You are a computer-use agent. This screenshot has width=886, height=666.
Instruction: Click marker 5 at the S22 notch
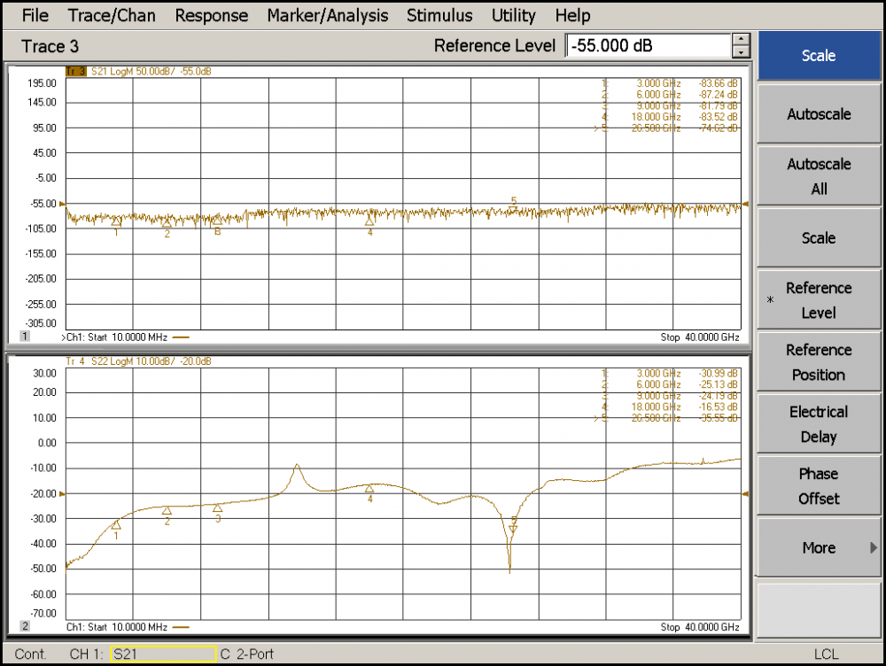513,528
